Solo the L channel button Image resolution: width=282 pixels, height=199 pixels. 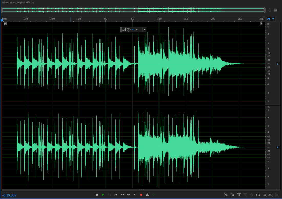278,64
